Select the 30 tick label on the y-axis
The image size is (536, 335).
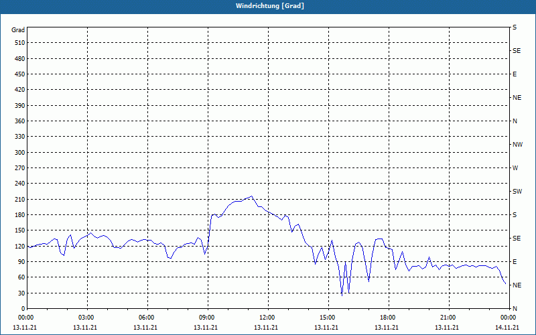point(21,293)
